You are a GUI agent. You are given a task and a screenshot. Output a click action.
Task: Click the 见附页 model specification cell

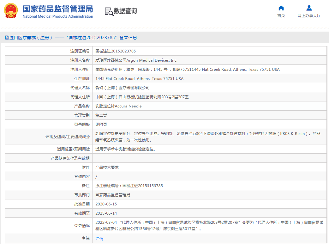101,125
